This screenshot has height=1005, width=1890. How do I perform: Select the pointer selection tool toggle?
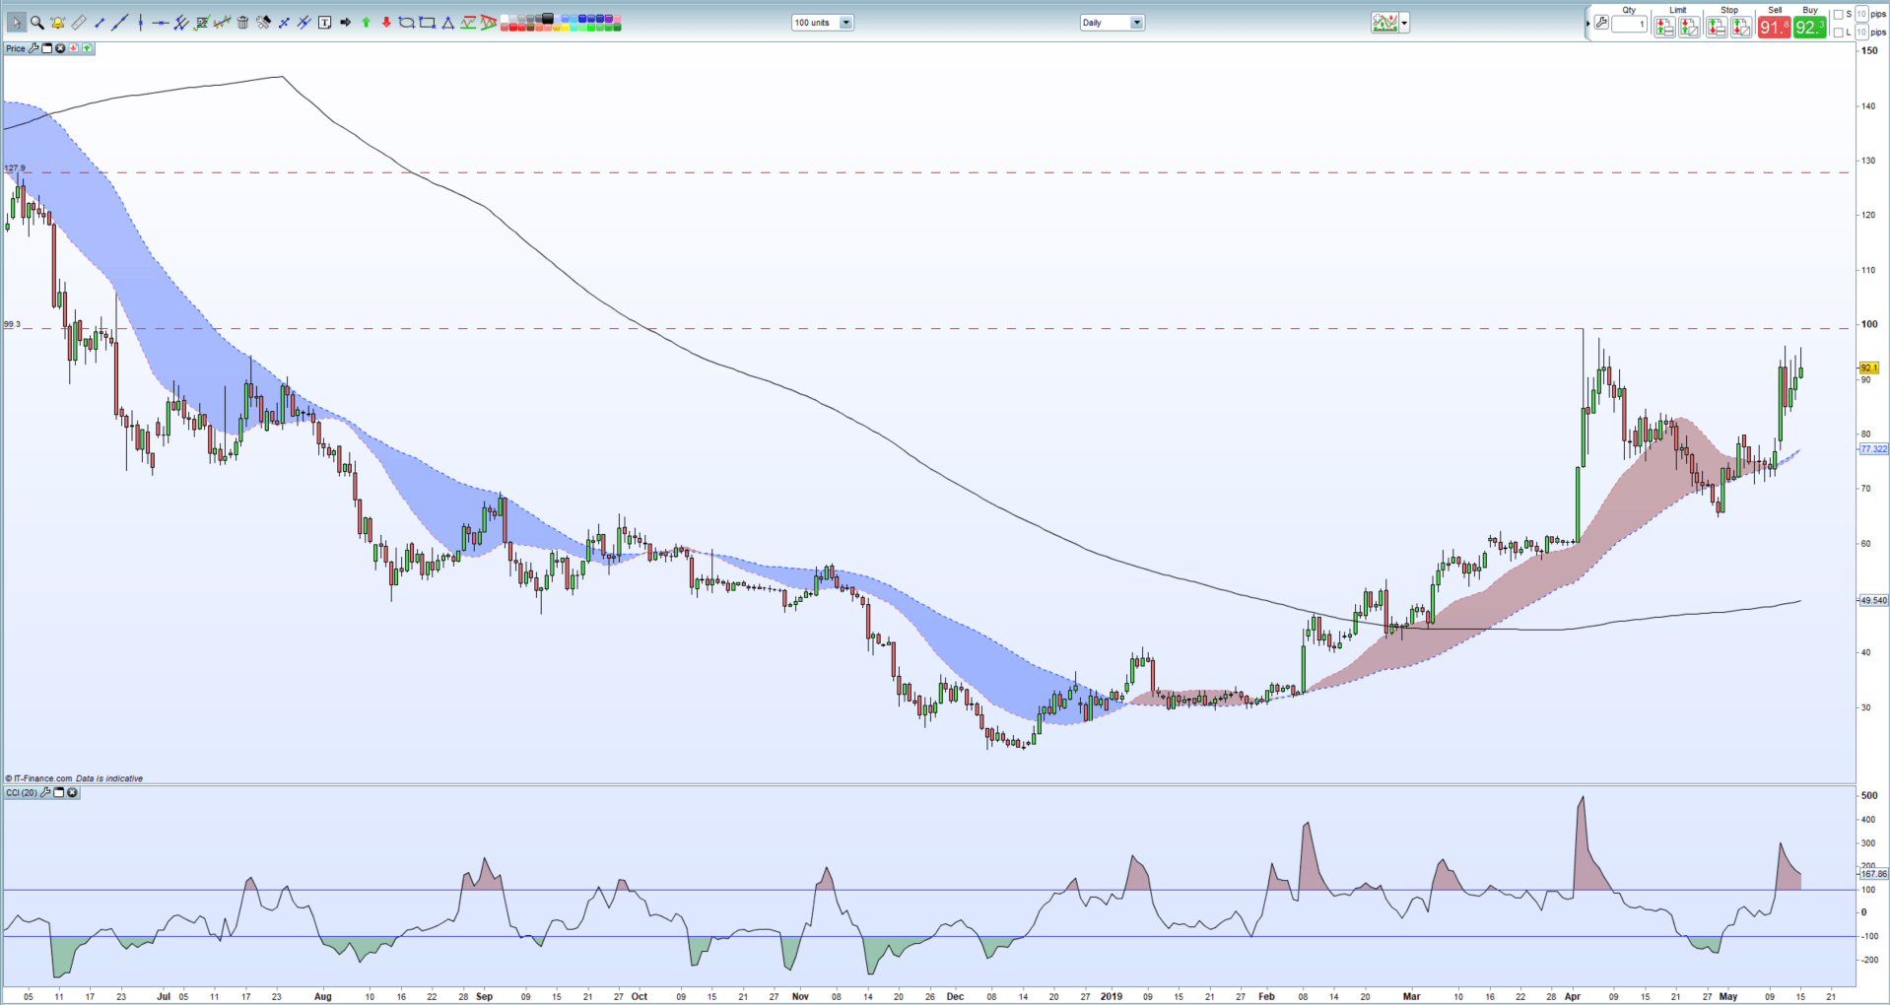click(16, 22)
